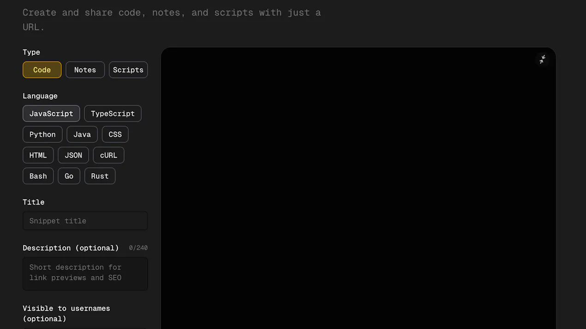Screen dimensions: 586x329
Task: Choose Python as the language
Action: [x=42, y=135]
